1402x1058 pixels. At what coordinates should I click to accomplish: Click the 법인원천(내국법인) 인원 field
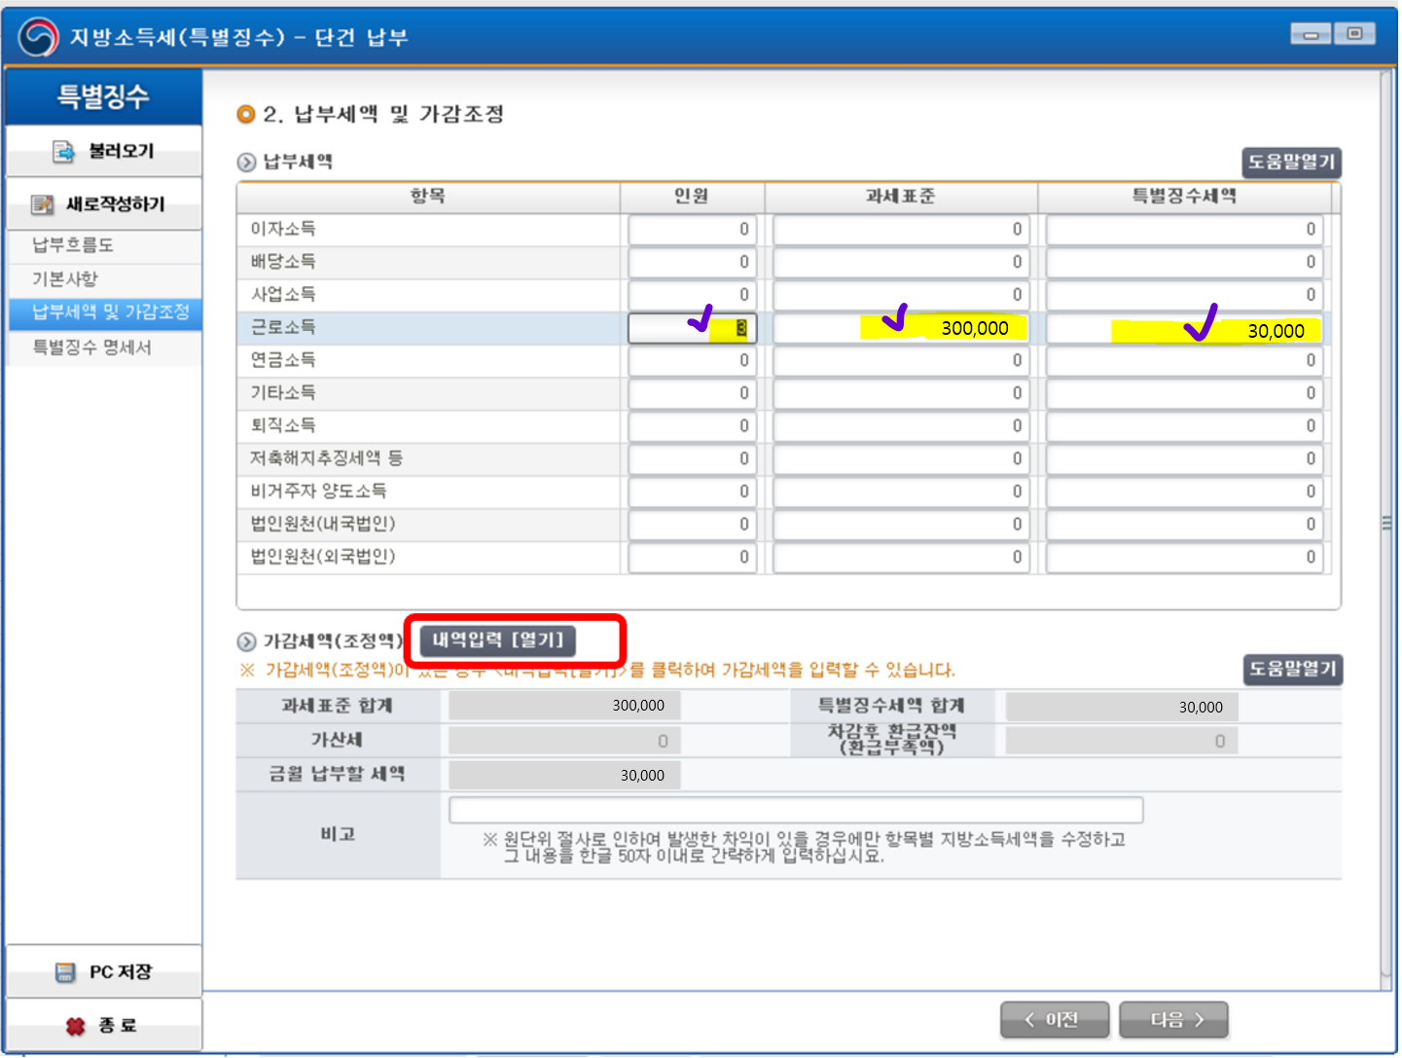(692, 525)
